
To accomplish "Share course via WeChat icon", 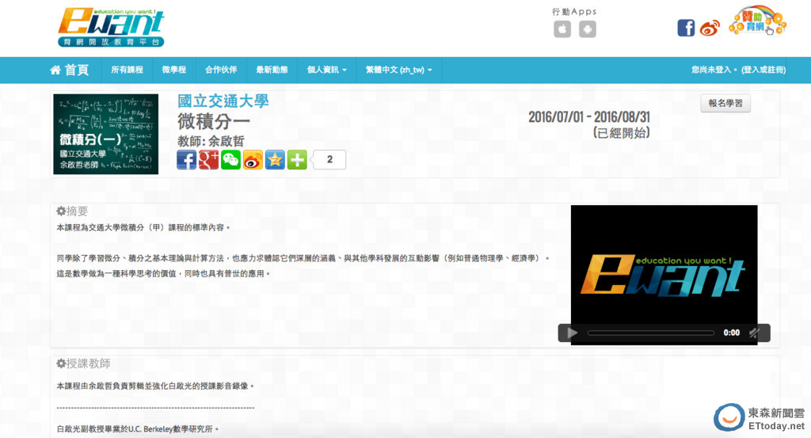I will click(230, 160).
